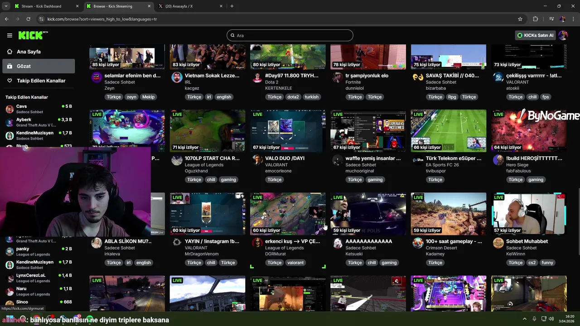Screen dimensions: 580x326
Task: Open the Kick hamburger sidebar menu
Action: click(10, 35)
